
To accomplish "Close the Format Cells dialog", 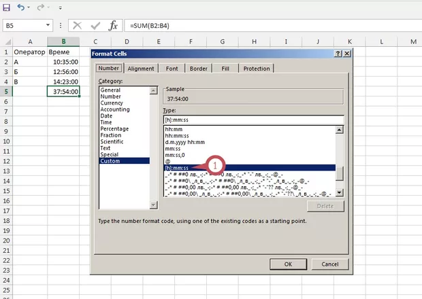I will pyautogui.click(x=348, y=53).
